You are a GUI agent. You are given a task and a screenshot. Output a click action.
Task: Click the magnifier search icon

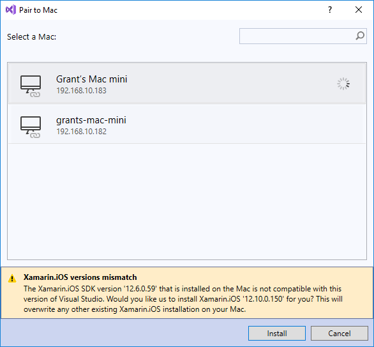360,36
